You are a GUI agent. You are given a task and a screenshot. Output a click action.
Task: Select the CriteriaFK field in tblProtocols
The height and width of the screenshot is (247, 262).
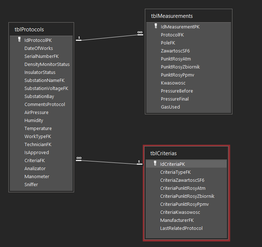coord(35,160)
